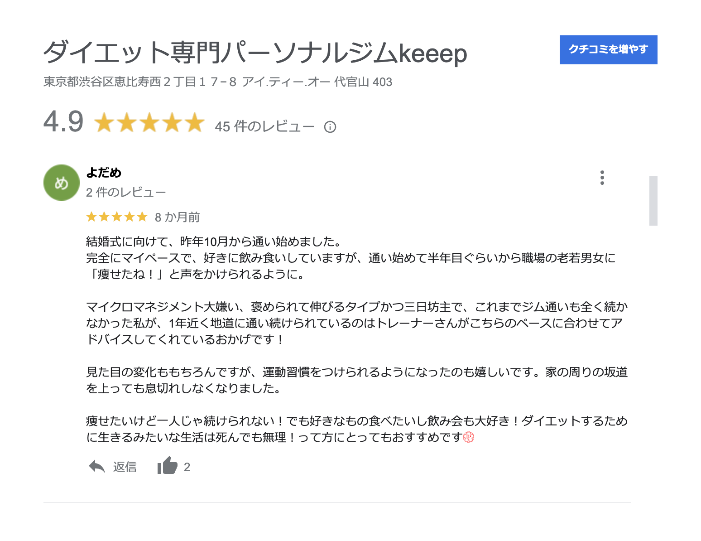
Task: Click the last large star of the overall rating
Action: tap(195, 122)
